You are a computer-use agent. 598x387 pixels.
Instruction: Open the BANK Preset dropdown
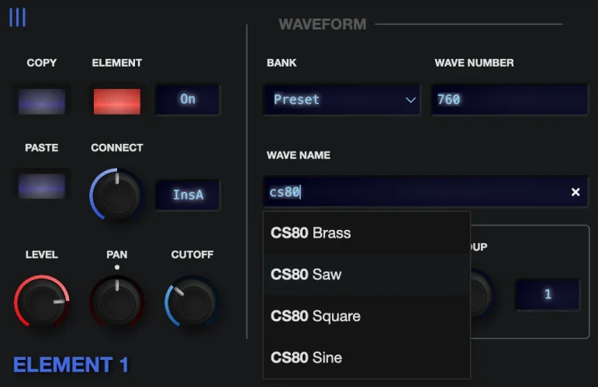coord(342,100)
